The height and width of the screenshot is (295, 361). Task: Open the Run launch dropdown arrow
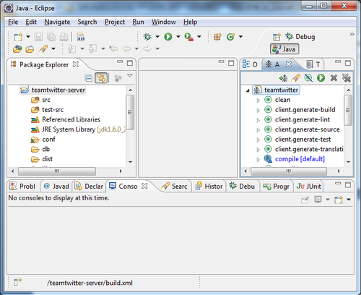pyautogui.click(x=178, y=37)
